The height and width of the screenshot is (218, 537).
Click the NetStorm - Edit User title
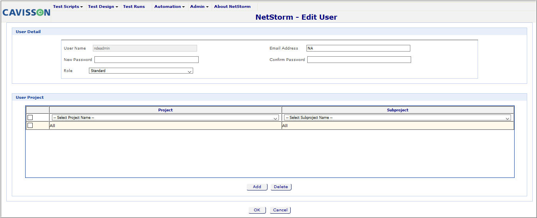(x=296, y=17)
